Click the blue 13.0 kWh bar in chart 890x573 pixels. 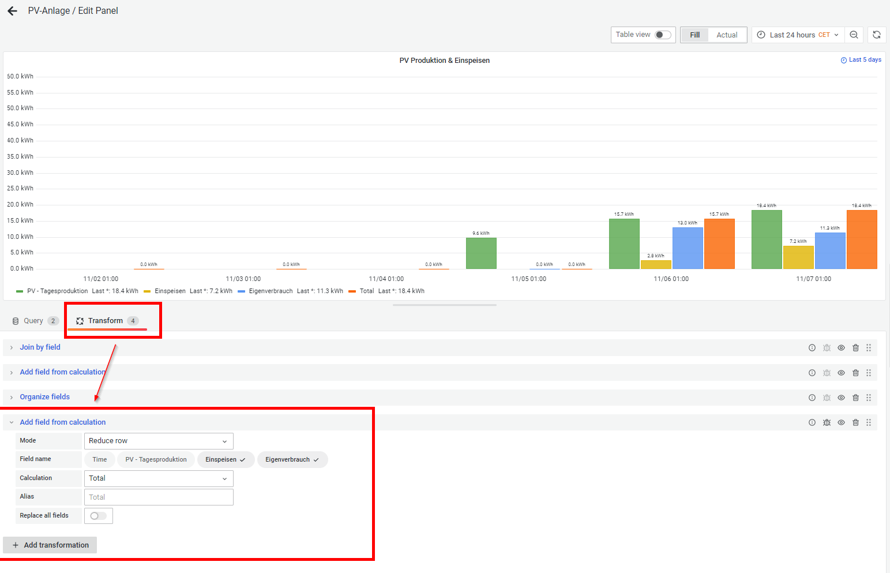688,248
